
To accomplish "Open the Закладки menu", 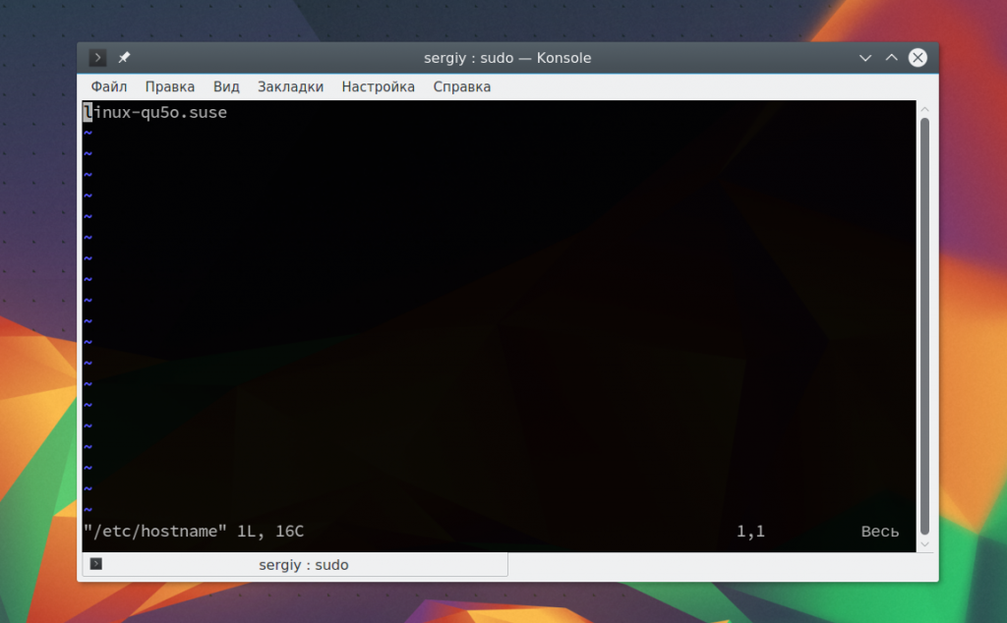I will pos(290,86).
